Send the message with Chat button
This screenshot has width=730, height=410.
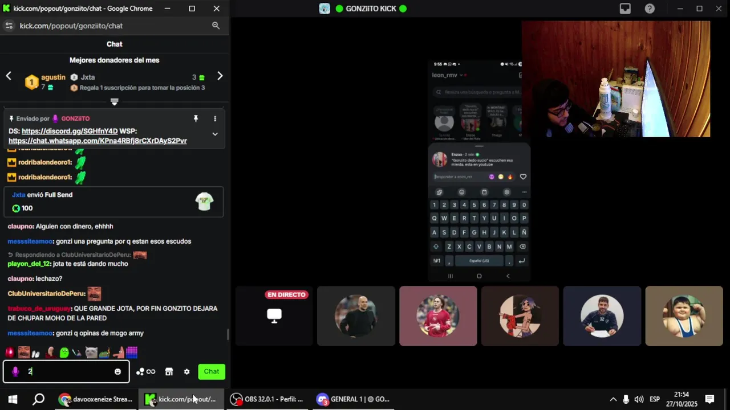(x=212, y=371)
